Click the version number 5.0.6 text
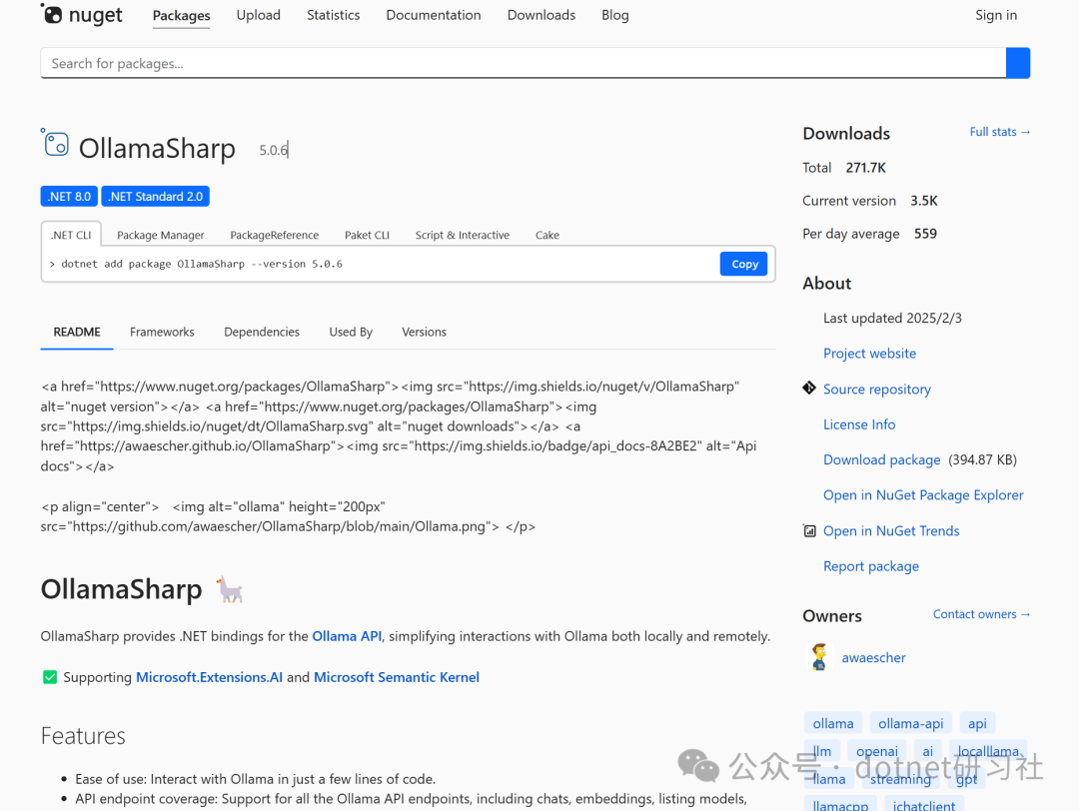Viewport: 1079px width, 811px height. 273,150
